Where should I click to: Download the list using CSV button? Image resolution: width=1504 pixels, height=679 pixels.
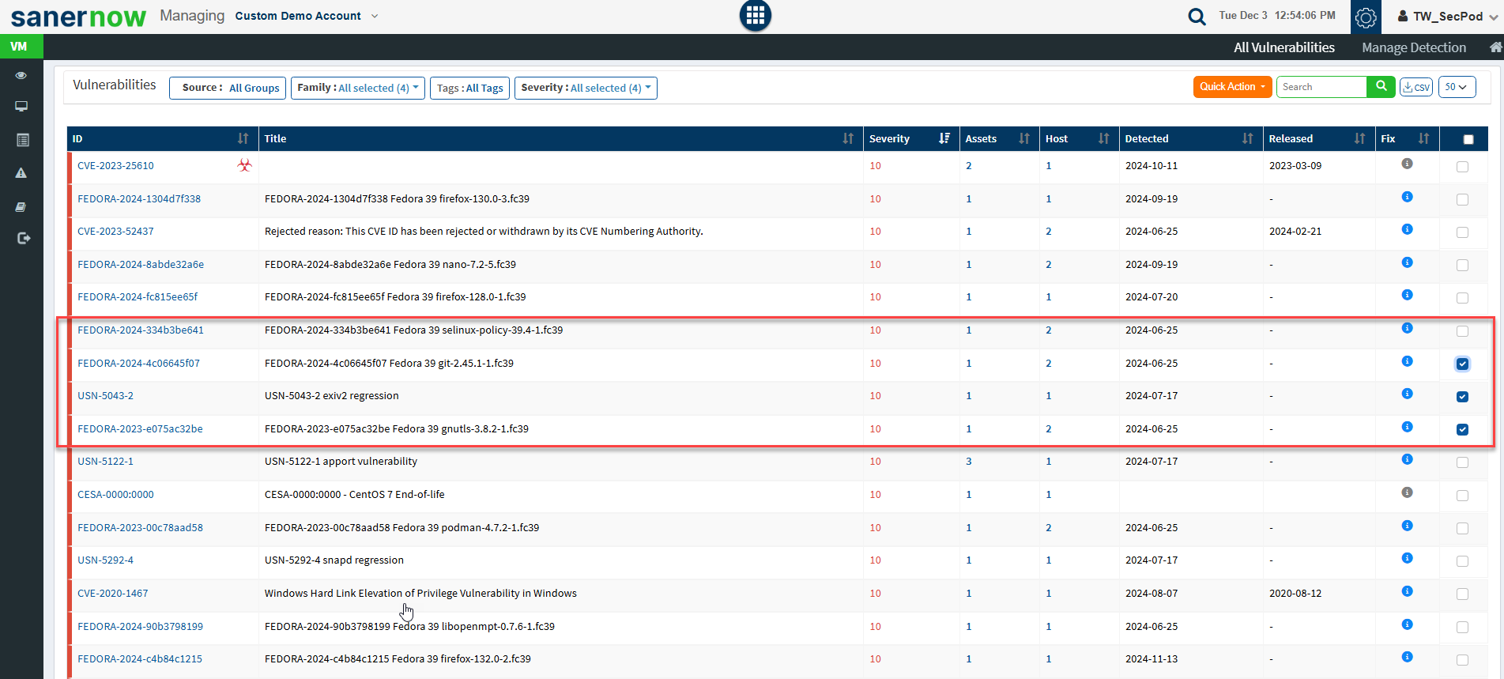point(1415,87)
